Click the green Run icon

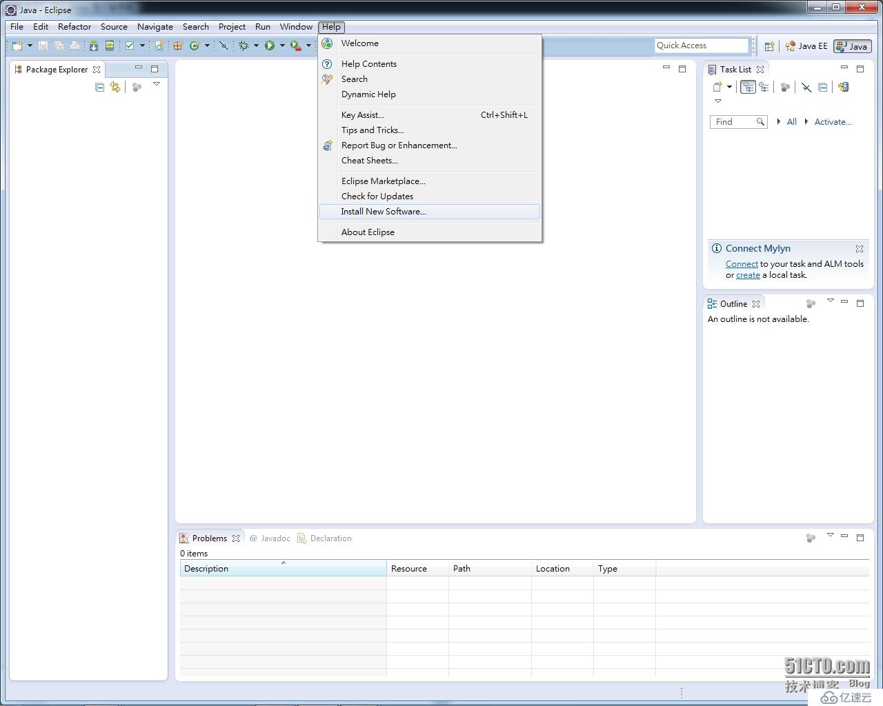[270, 46]
